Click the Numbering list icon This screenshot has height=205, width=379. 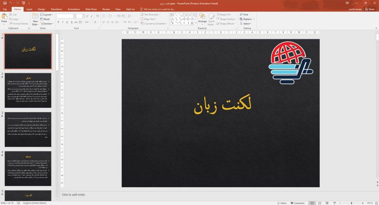(x=111, y=16)
